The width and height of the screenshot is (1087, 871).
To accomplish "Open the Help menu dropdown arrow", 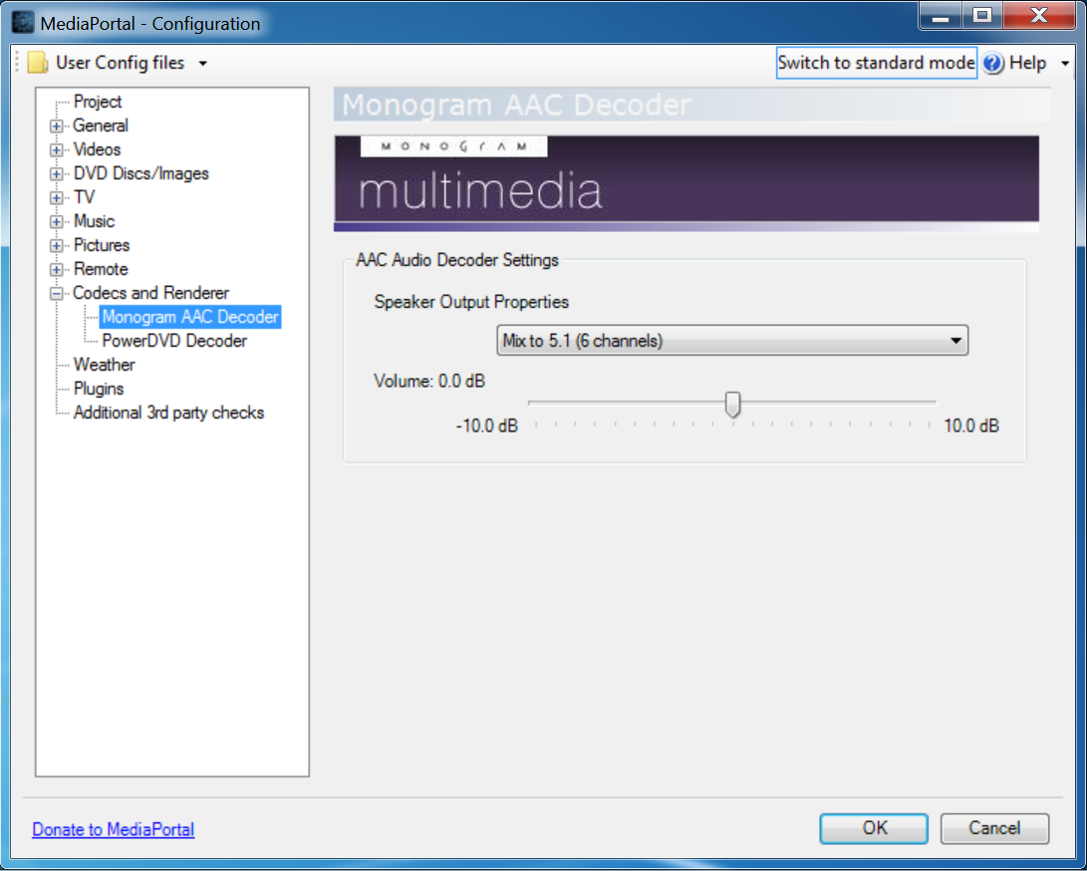I will [1064, 63].
